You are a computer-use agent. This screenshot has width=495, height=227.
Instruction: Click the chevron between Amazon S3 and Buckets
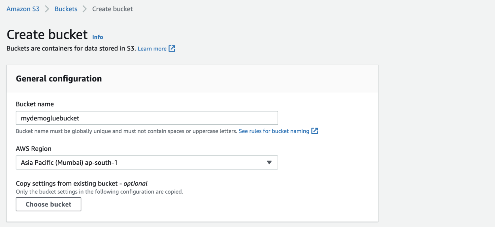click(47, 9)
